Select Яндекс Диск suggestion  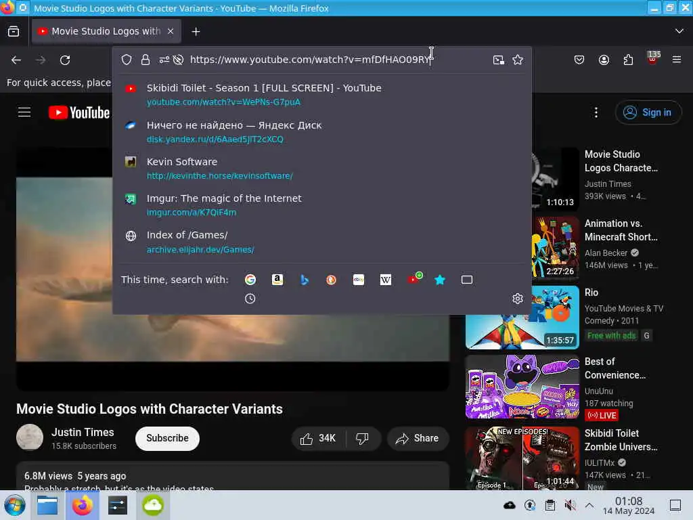coord(322,132)
